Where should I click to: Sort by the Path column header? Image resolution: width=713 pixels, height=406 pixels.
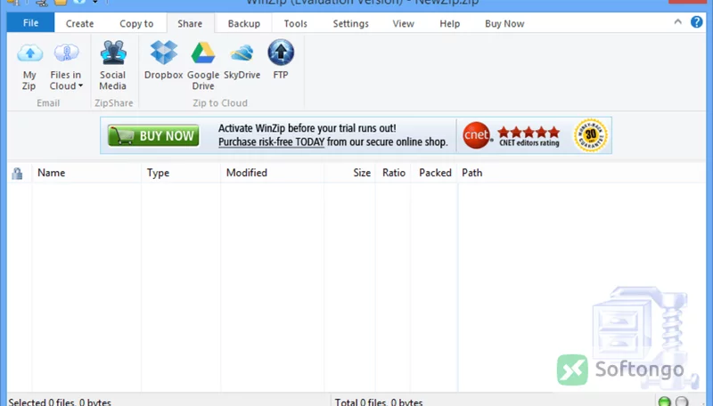pyautogui.click(x=472, y=173)
